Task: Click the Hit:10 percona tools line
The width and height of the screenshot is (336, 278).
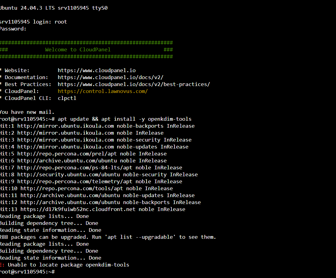Action: coord(86,188)
